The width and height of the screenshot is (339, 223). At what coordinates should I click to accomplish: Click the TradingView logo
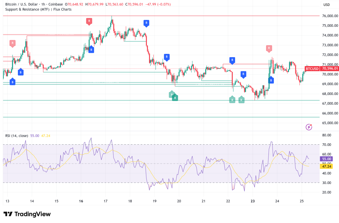pos(27,214)
